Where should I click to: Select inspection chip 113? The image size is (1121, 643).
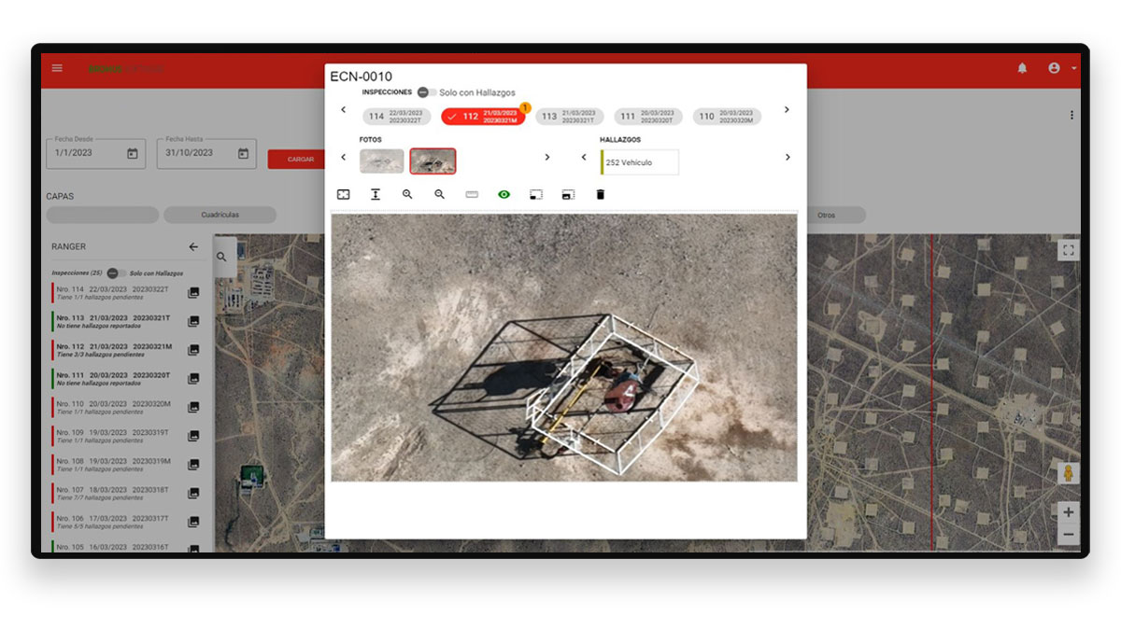click(569, 117)
